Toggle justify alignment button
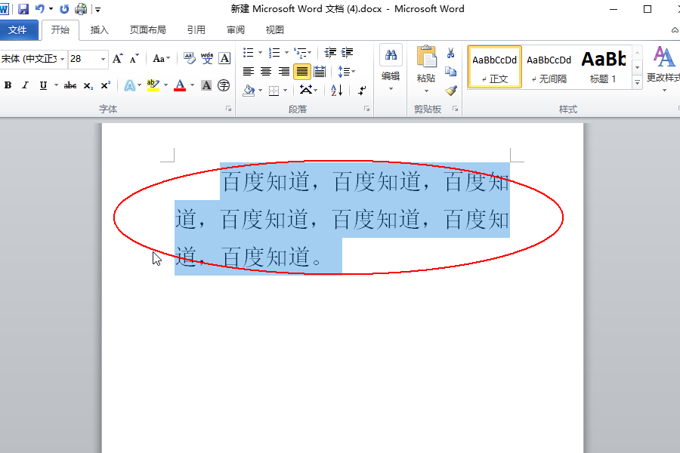Image resolution: width=680 pixels, height=453 pixels. (x=301, y=71)
